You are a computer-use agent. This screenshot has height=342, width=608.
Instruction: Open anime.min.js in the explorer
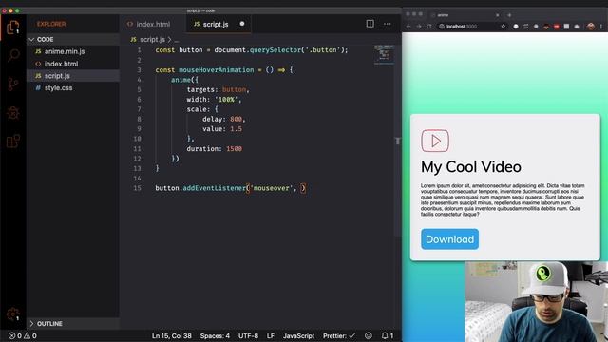(73, 51)
